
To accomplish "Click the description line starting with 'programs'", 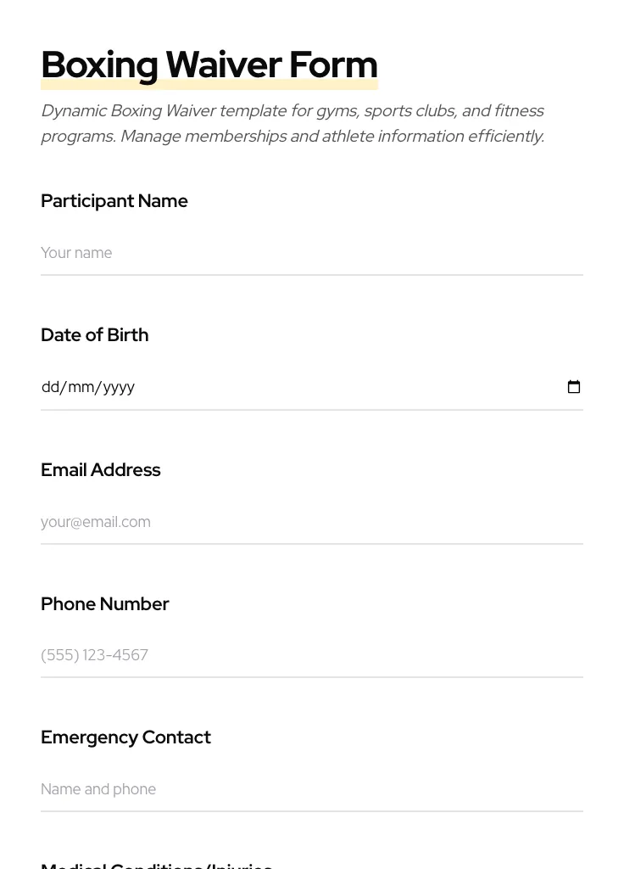I will click(x=292, y=137).
